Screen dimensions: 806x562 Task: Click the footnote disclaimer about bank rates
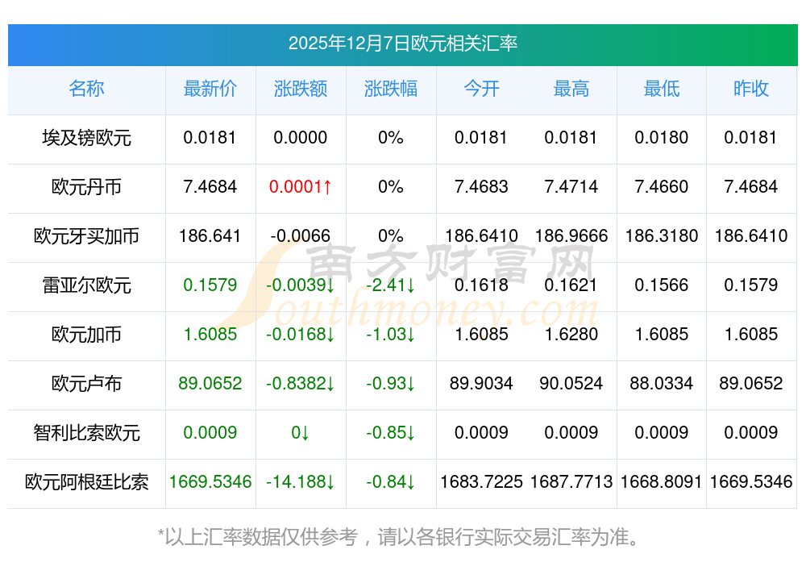point(402,536)
